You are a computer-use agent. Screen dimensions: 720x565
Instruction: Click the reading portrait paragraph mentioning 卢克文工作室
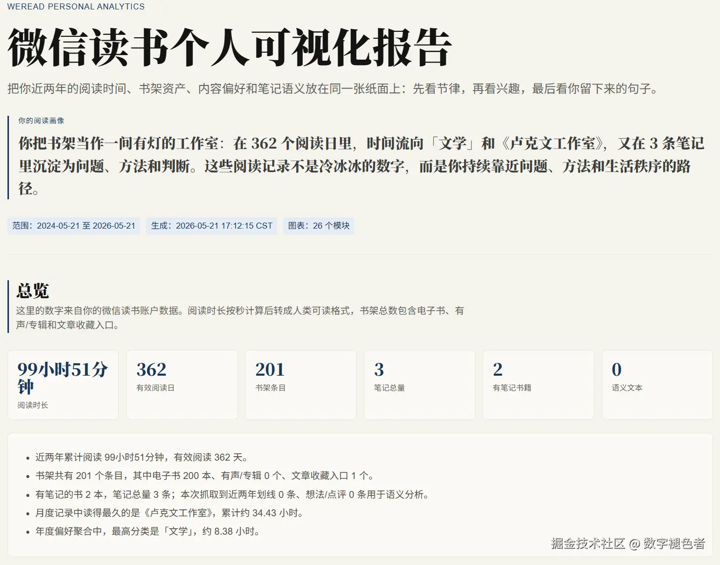(361, 166)
